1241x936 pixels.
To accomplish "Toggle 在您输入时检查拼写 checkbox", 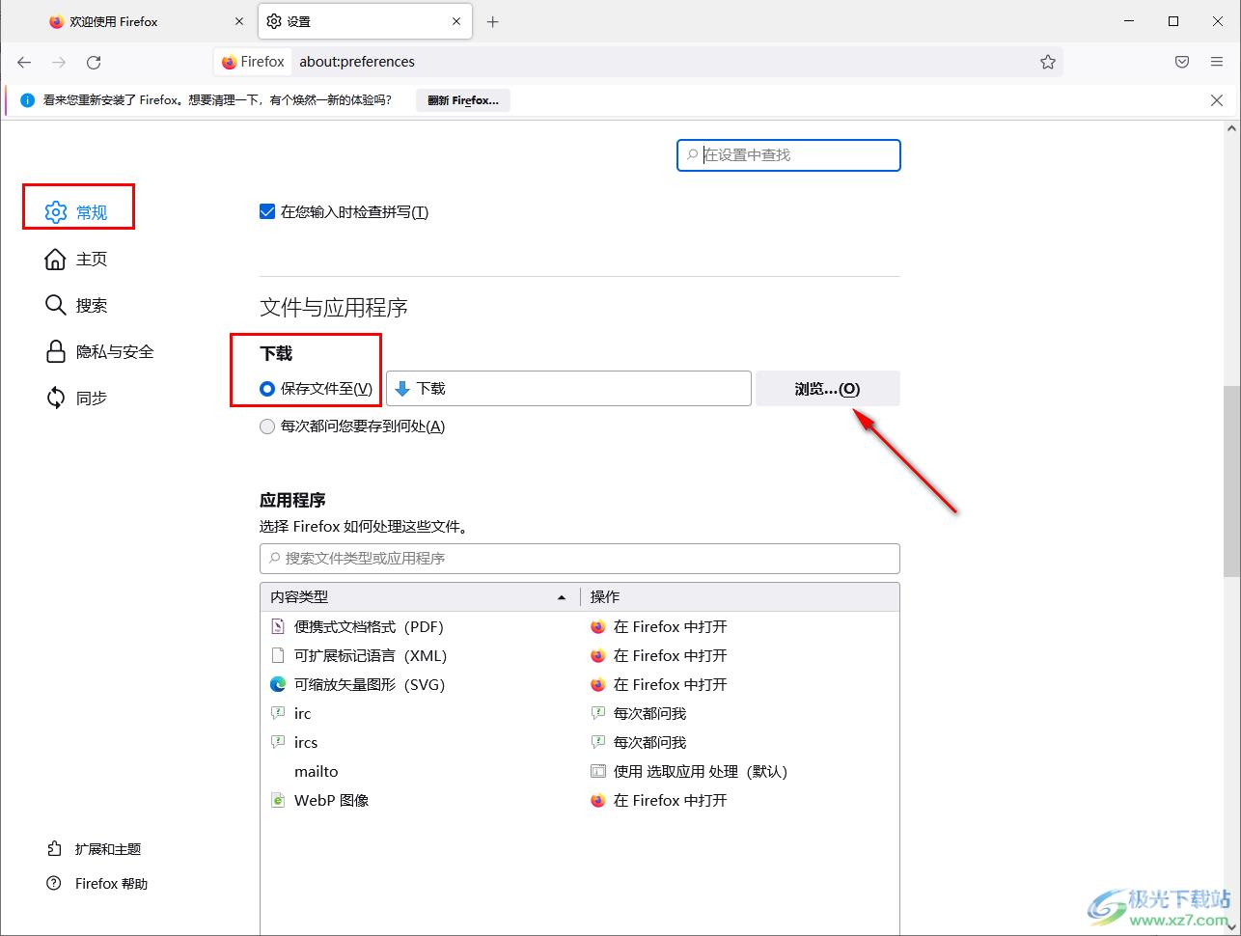I will [267, 211].
